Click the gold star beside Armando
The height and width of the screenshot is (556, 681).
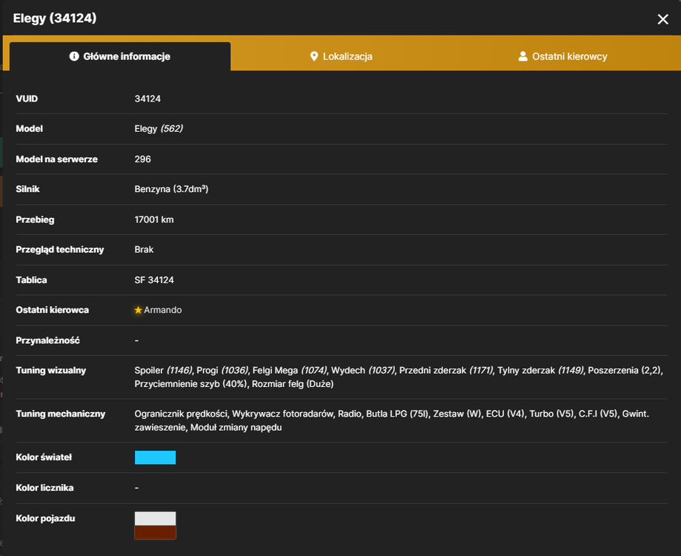[138, 310]
